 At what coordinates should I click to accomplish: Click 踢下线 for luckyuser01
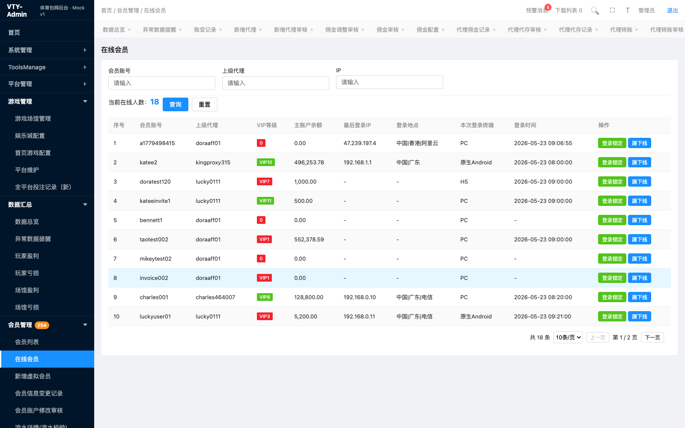pyautogui.click(x=640, y=316)
